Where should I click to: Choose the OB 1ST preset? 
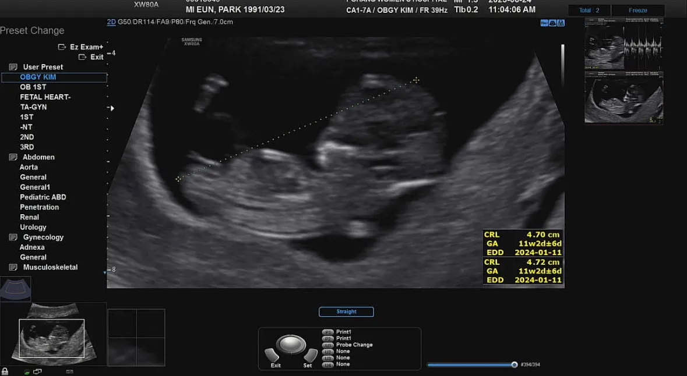(33, 87)
